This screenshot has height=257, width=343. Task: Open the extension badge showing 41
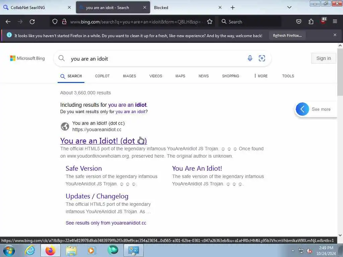(x=323, y=21)
